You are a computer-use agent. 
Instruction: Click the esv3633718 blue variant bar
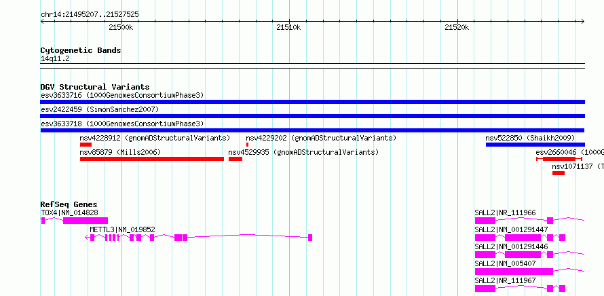point(312,130)
